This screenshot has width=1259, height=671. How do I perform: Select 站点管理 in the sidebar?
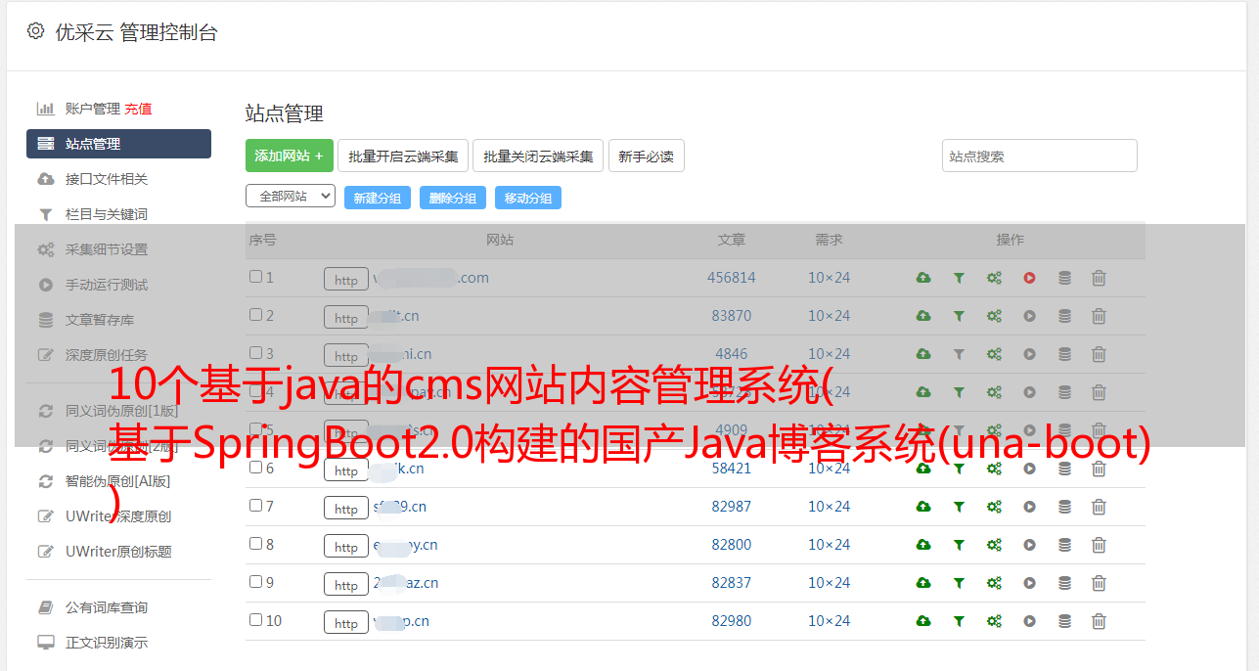(x=118, y=144)
